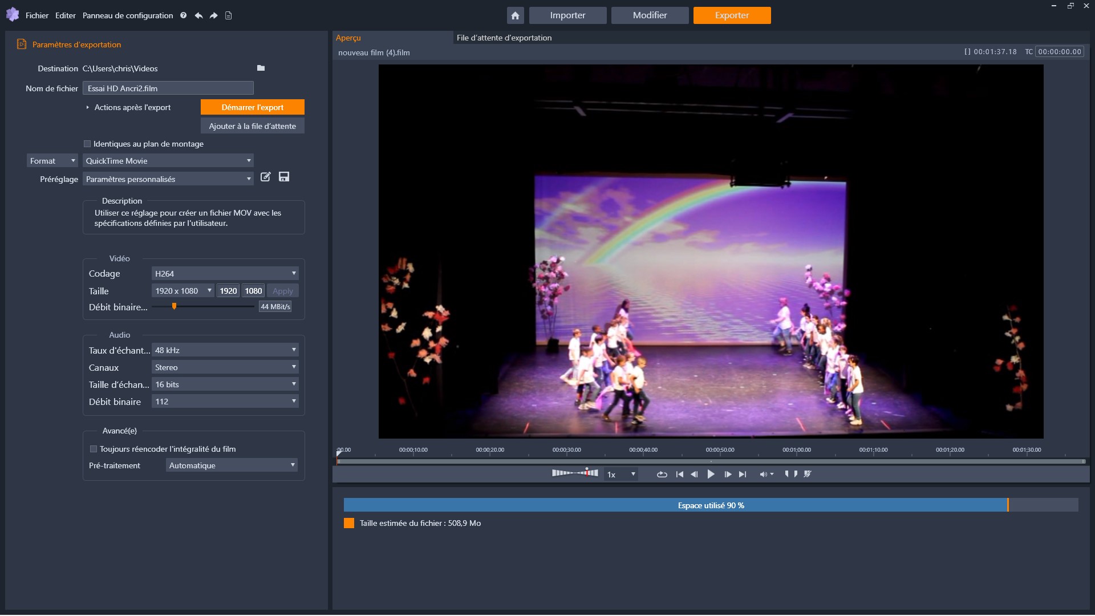Open the Codage H264 dropdown

[x=225, y=274]
